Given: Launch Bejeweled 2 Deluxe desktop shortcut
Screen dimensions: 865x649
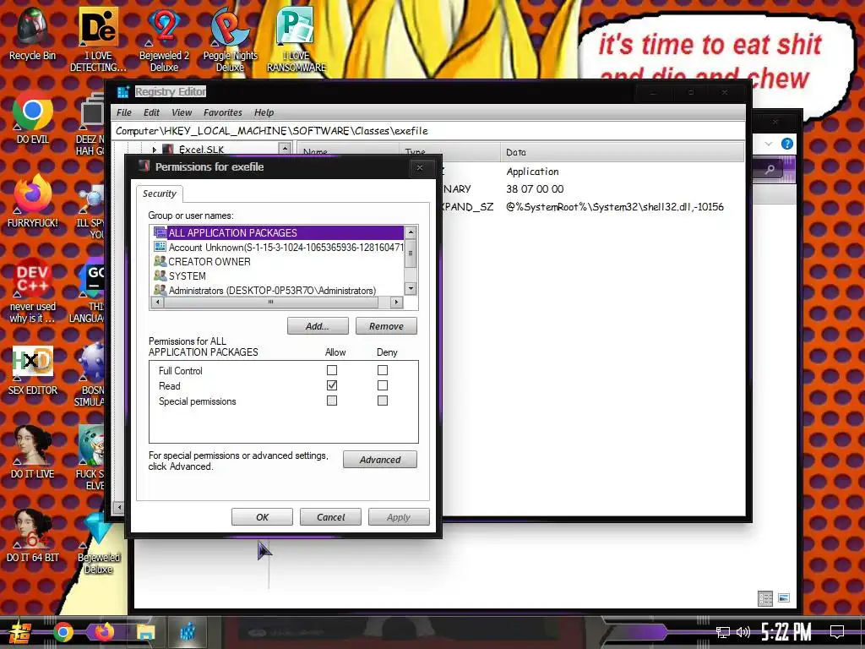Looking at the screenshot, I should point(164,40).
